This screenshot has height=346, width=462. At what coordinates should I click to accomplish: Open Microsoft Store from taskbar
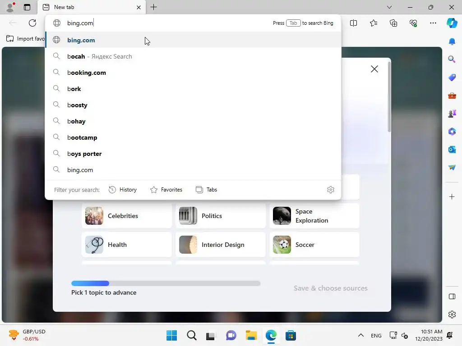[x=291, y=335]
